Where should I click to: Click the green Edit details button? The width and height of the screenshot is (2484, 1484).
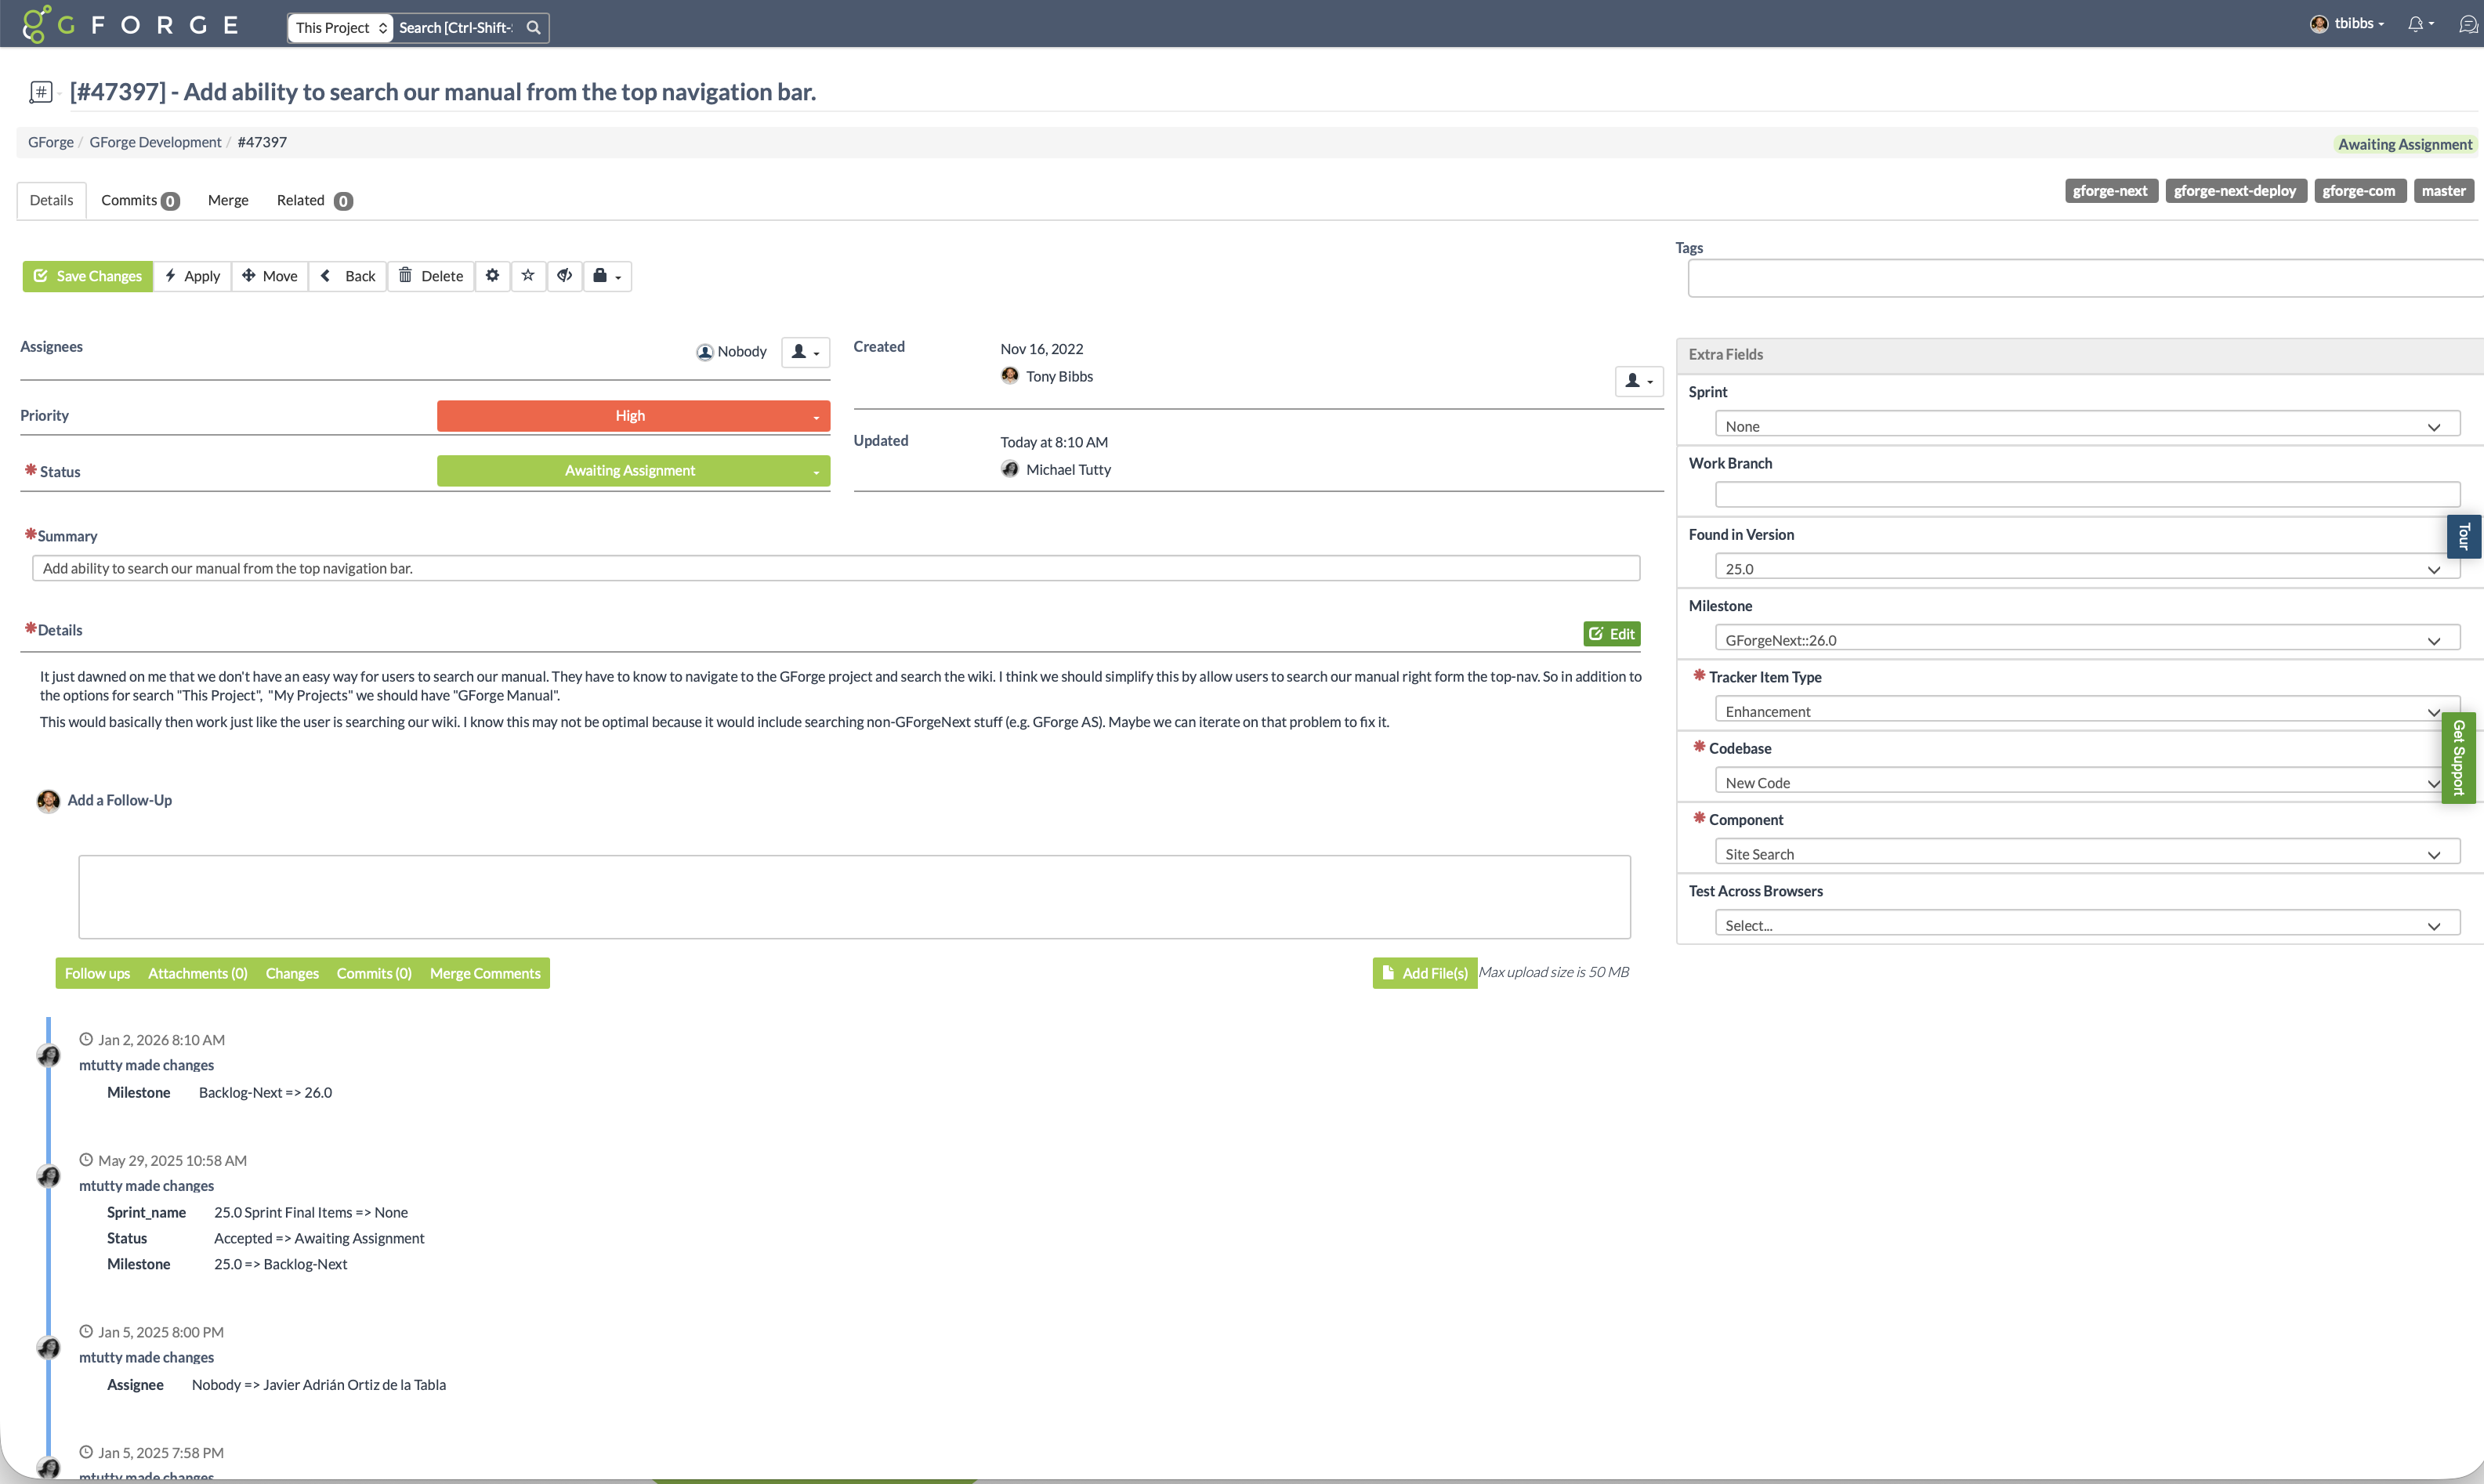click(1611, 634)
